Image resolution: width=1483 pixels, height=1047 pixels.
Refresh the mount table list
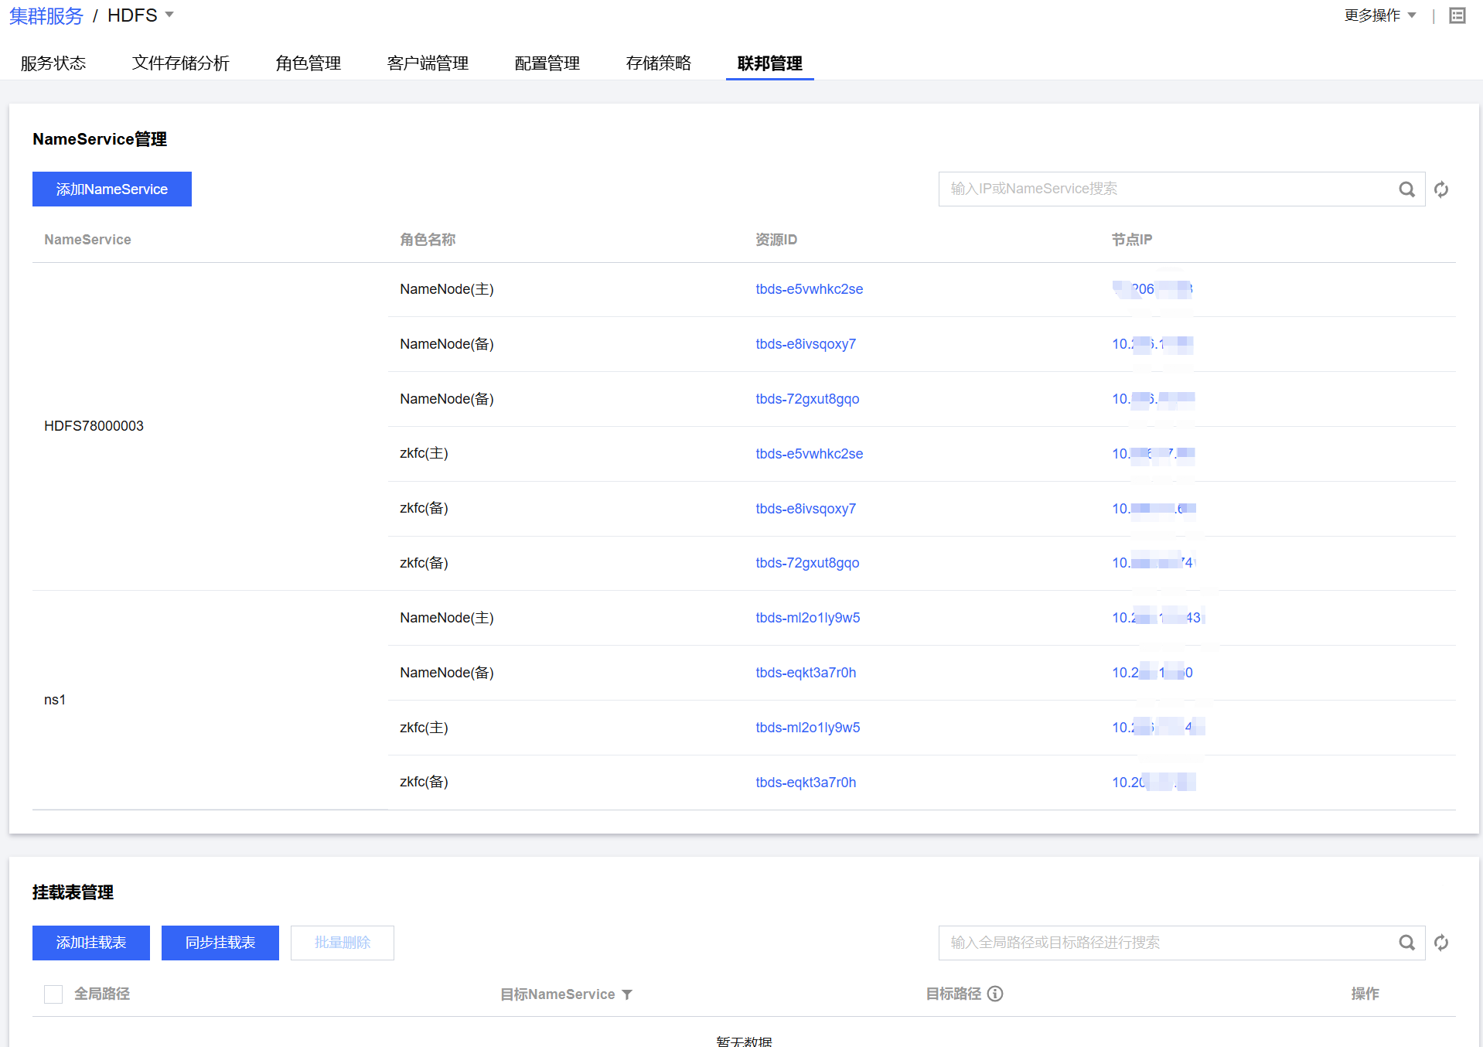point(1441,943)
